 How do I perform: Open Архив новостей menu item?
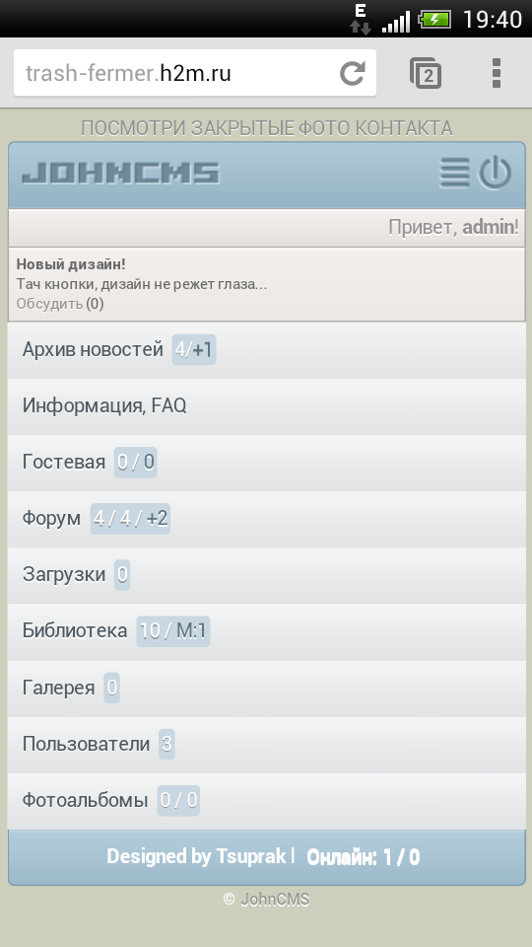coord(267,350)
